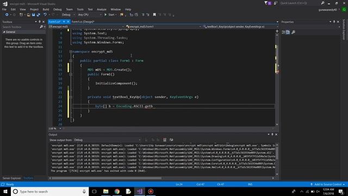Screen dimensions: 348x196
Task: Open the Windows Start menu
Action: pos(5,191)
